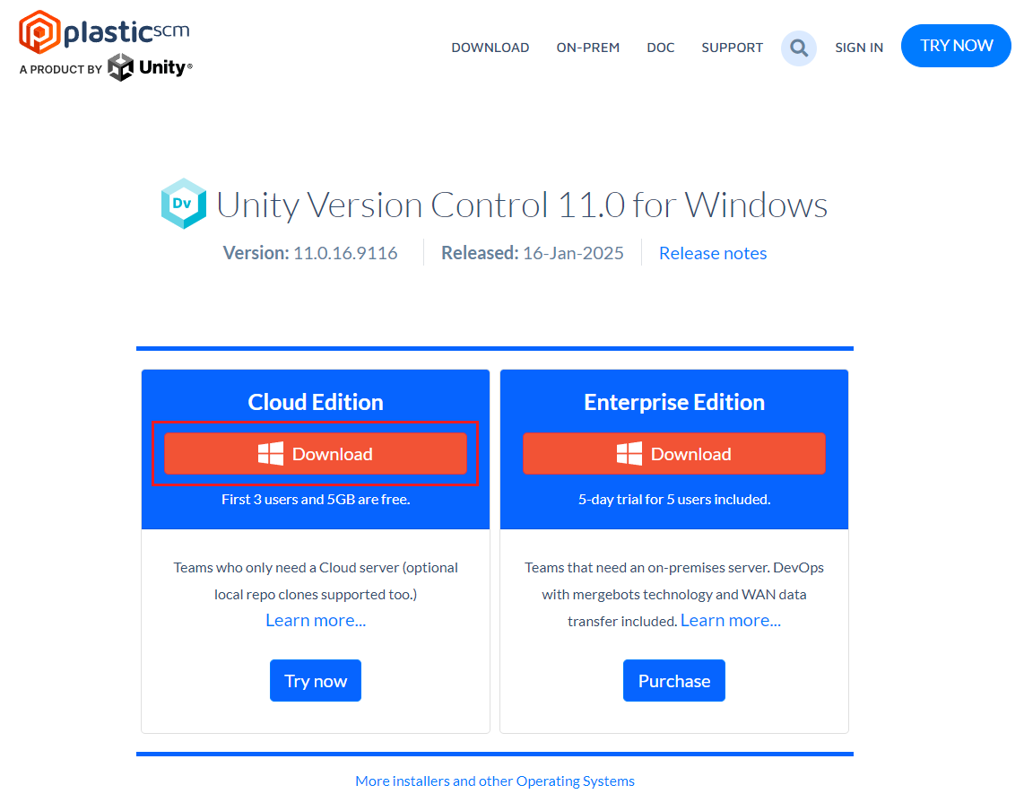Open Learn more under Enterprise Edition
The height and width of the screenshot is (794, 1024).
731,620
